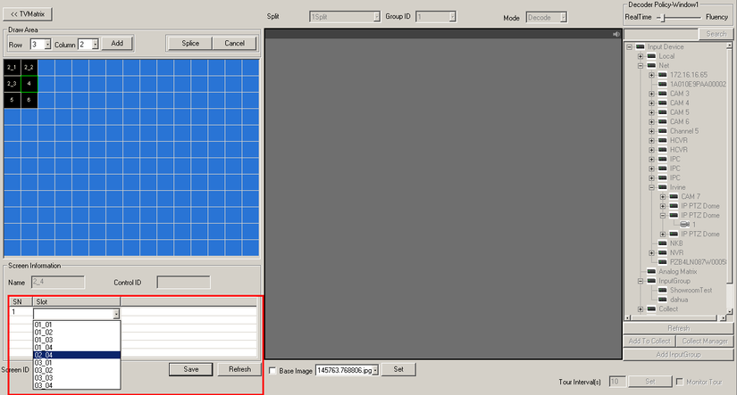Click the Collect node icon
This screenshot has width=737, height=395.
(651, 309)
